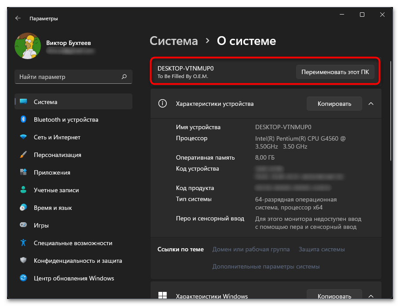Open Время и язык settings
The image size is (400, 306).
point(73,208)
